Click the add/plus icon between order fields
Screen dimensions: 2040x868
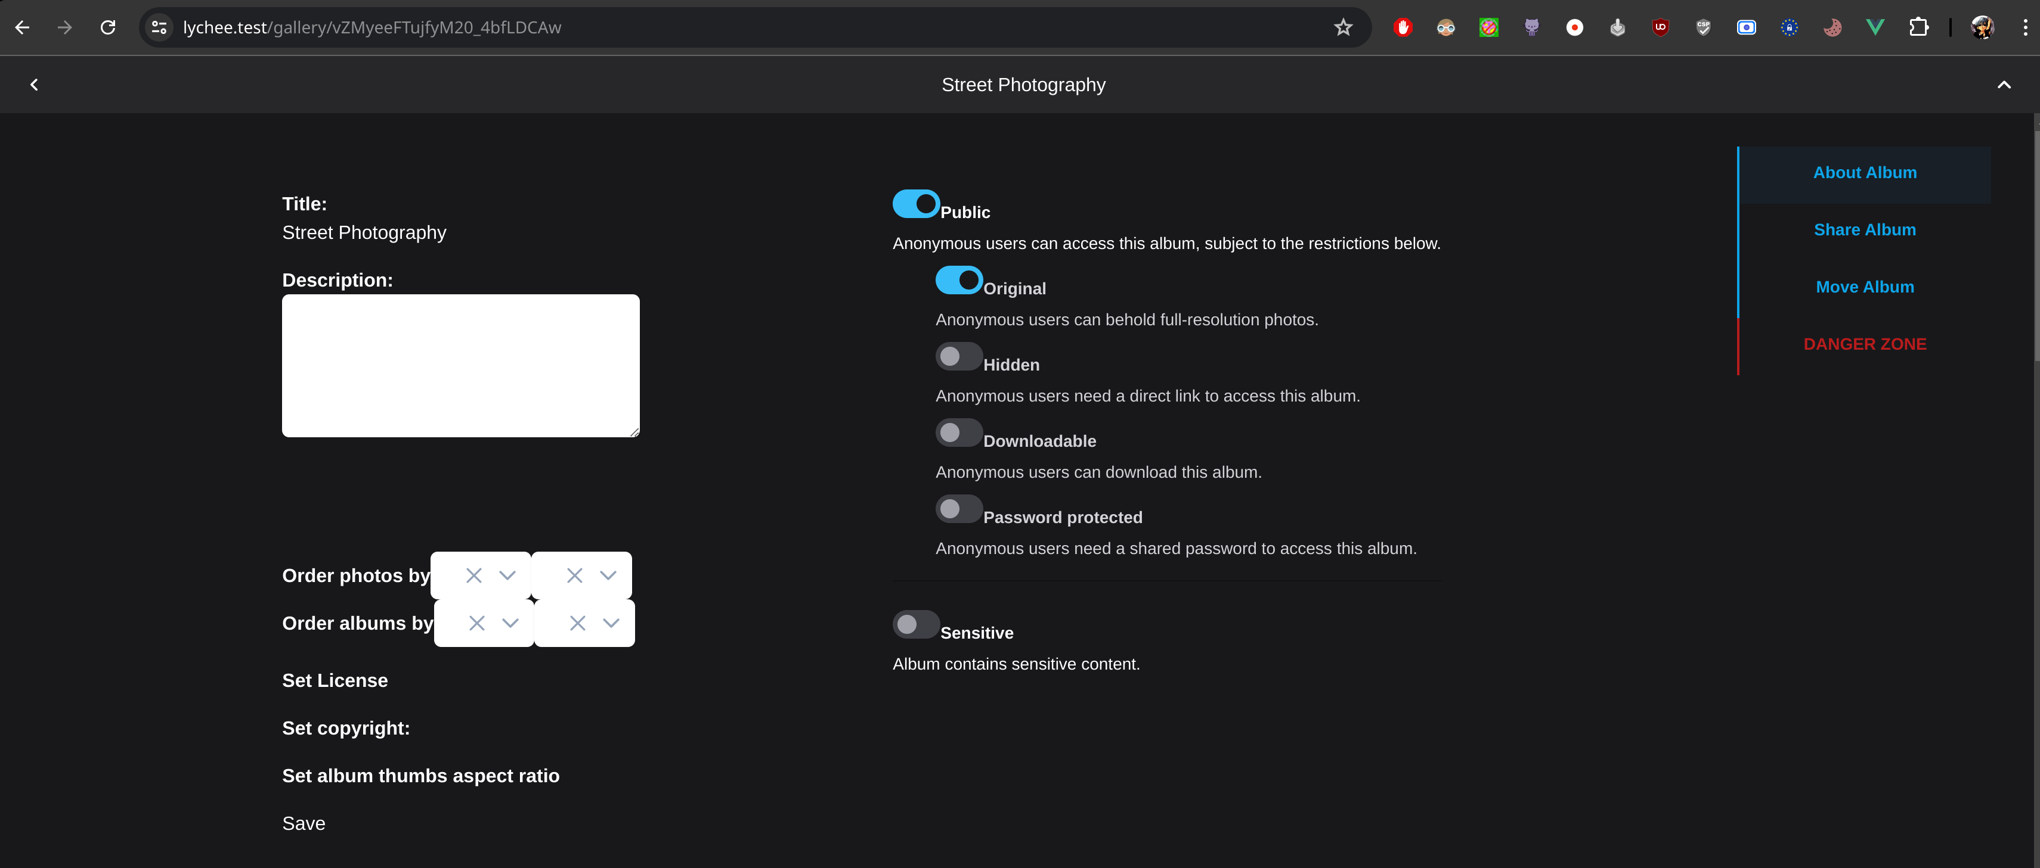point(532,599)
